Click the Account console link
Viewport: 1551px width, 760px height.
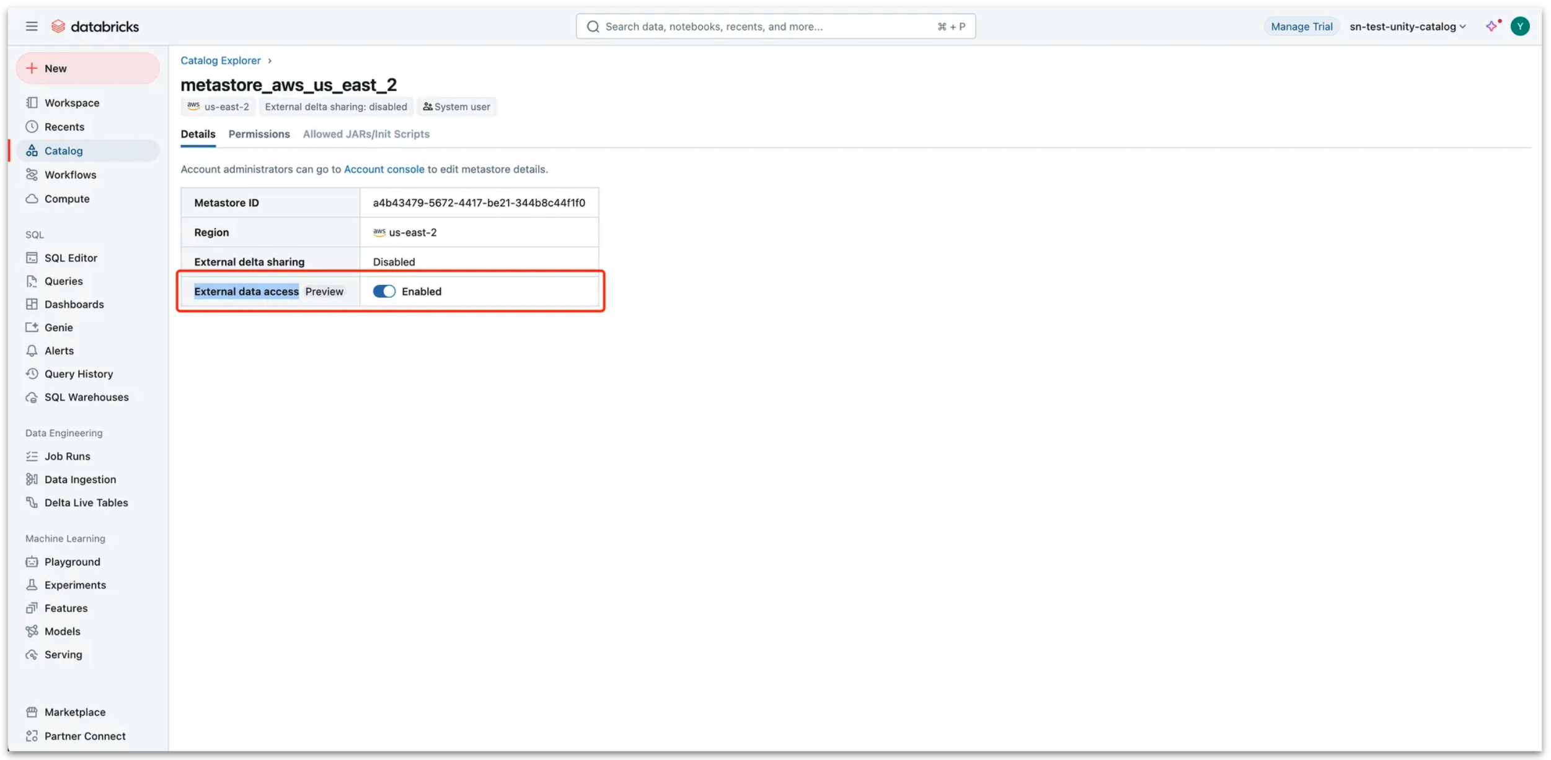tap(384, 169)
